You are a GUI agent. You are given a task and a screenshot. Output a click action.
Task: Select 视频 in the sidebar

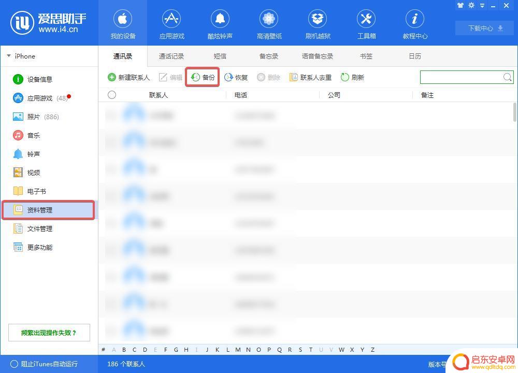click(x=26, y=173)
